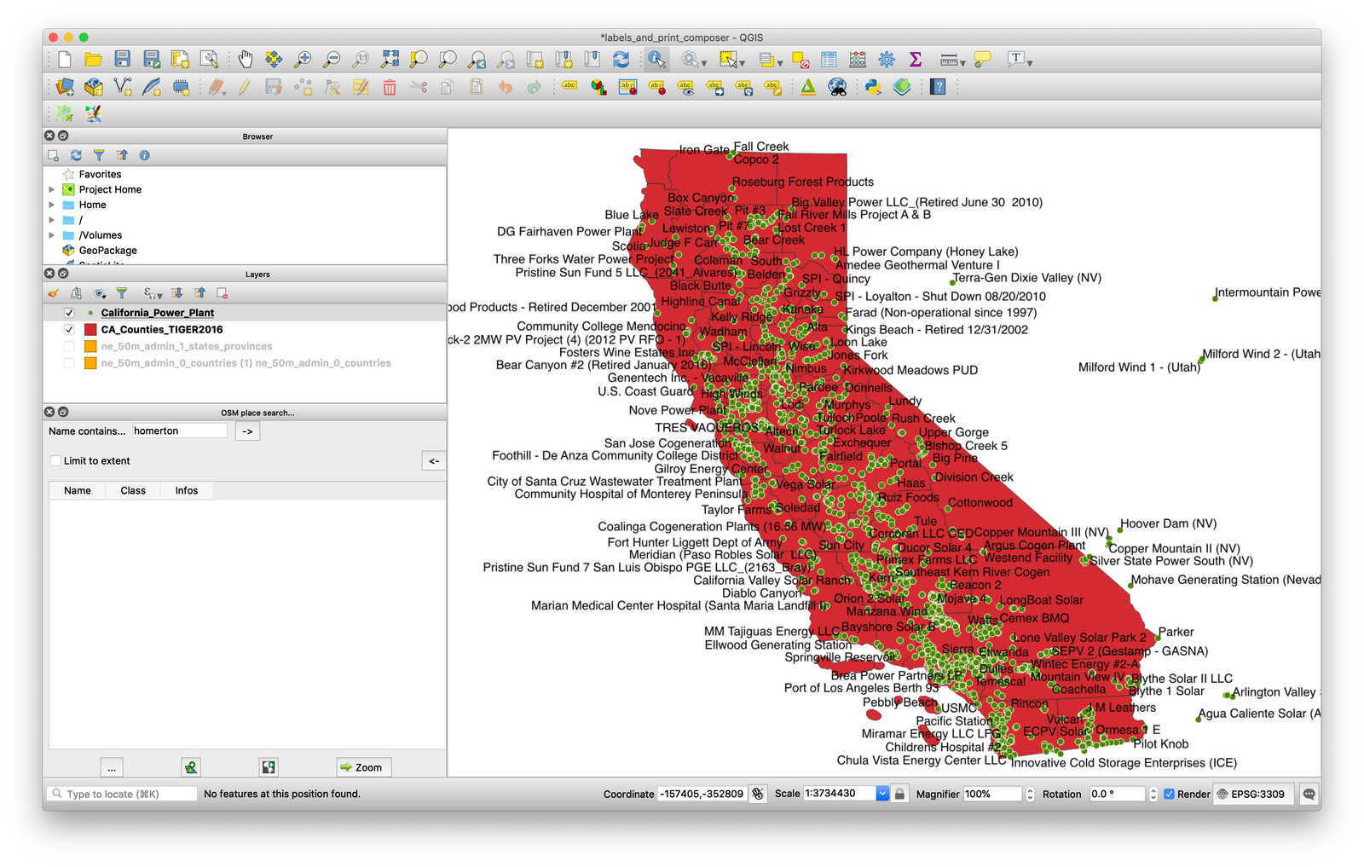
Task: Open the Python console icon
Action: tap(873, 86)
